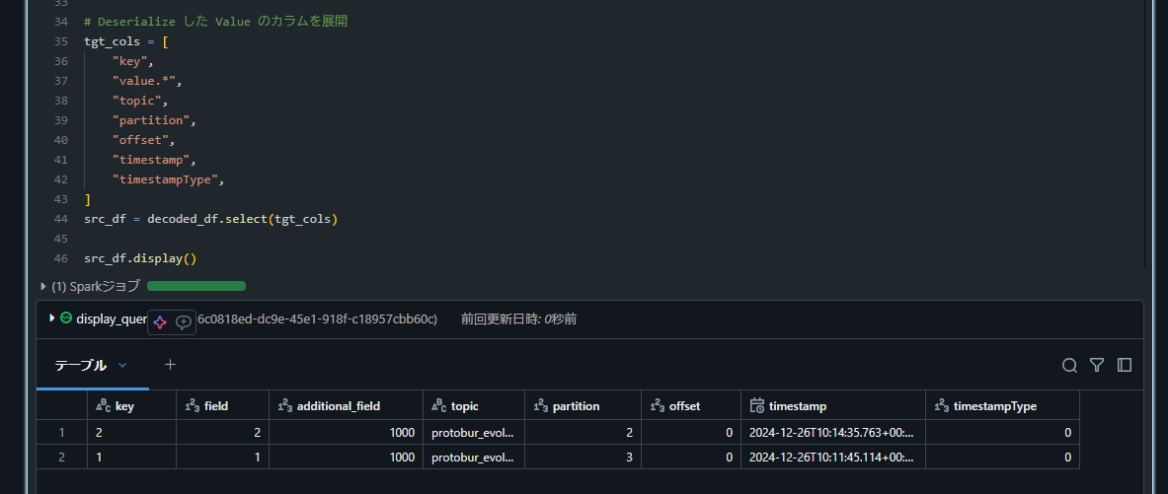Click the timestamp column calendar icon
The height and width of the screenshot is (494, 1168).
tap(757, 405)
